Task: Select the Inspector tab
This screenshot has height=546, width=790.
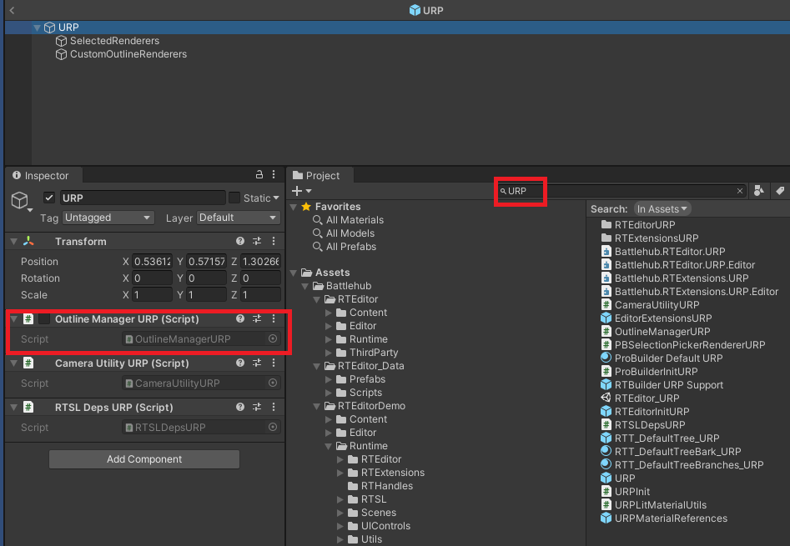Action: 43,175
